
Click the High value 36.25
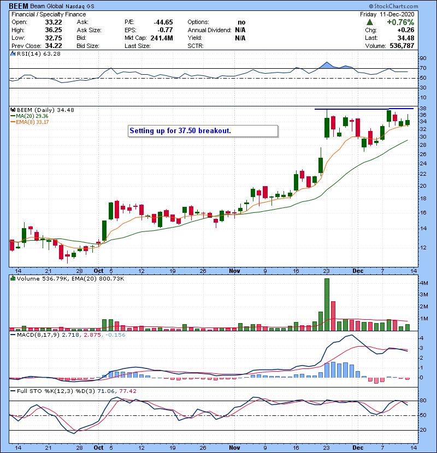point(54,30)
